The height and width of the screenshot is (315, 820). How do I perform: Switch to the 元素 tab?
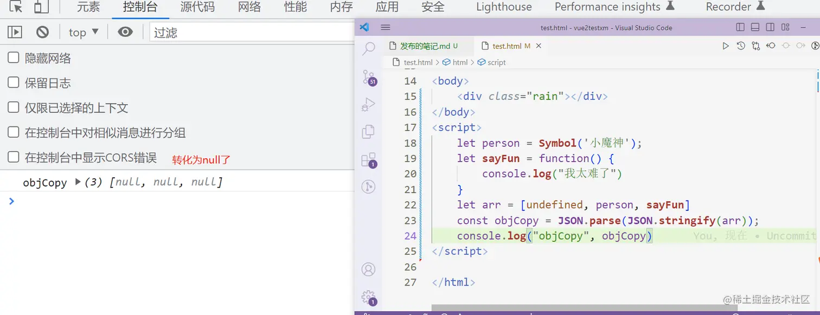point(88,7)
